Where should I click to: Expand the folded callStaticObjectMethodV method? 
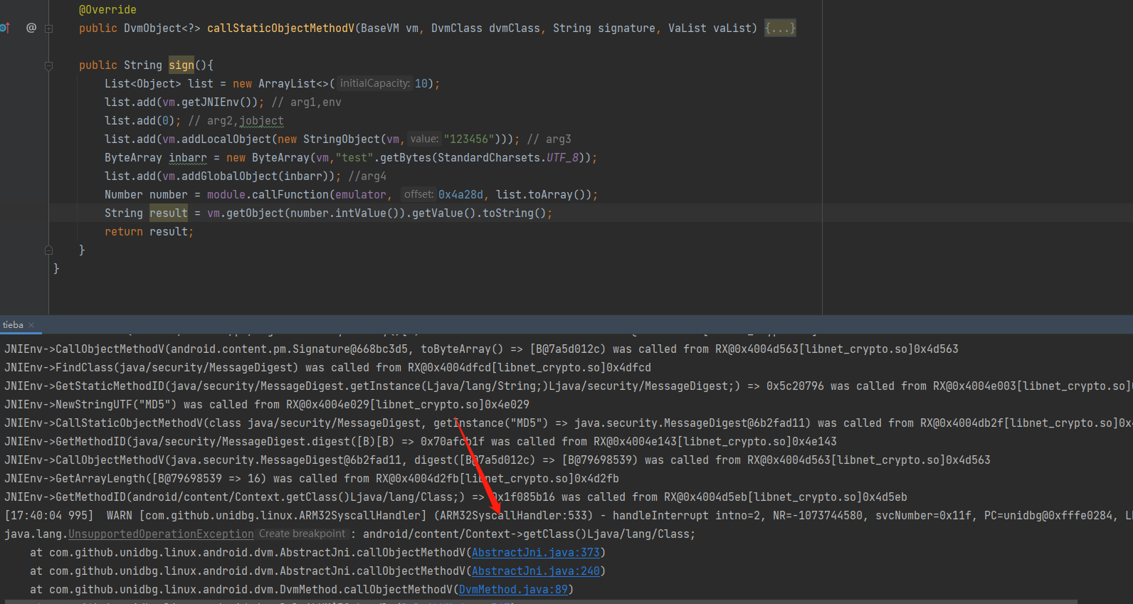[48, 28]
